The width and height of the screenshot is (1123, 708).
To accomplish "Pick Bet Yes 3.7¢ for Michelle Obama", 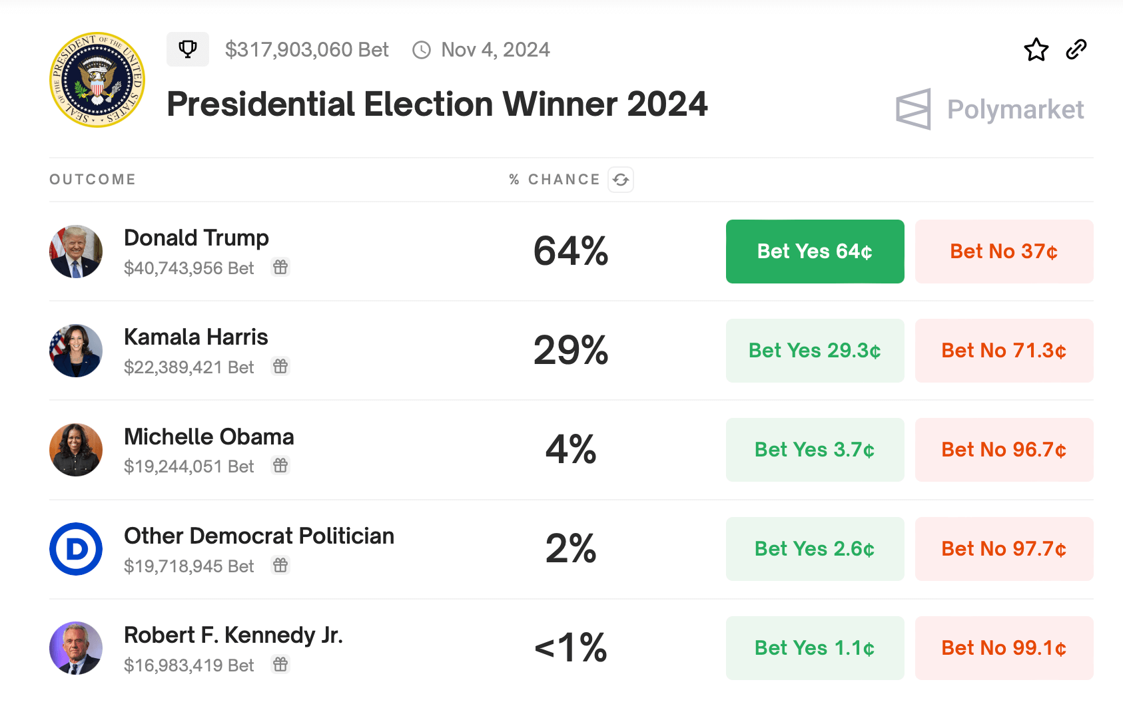I will pyautogui.click(x=815, y=450).
